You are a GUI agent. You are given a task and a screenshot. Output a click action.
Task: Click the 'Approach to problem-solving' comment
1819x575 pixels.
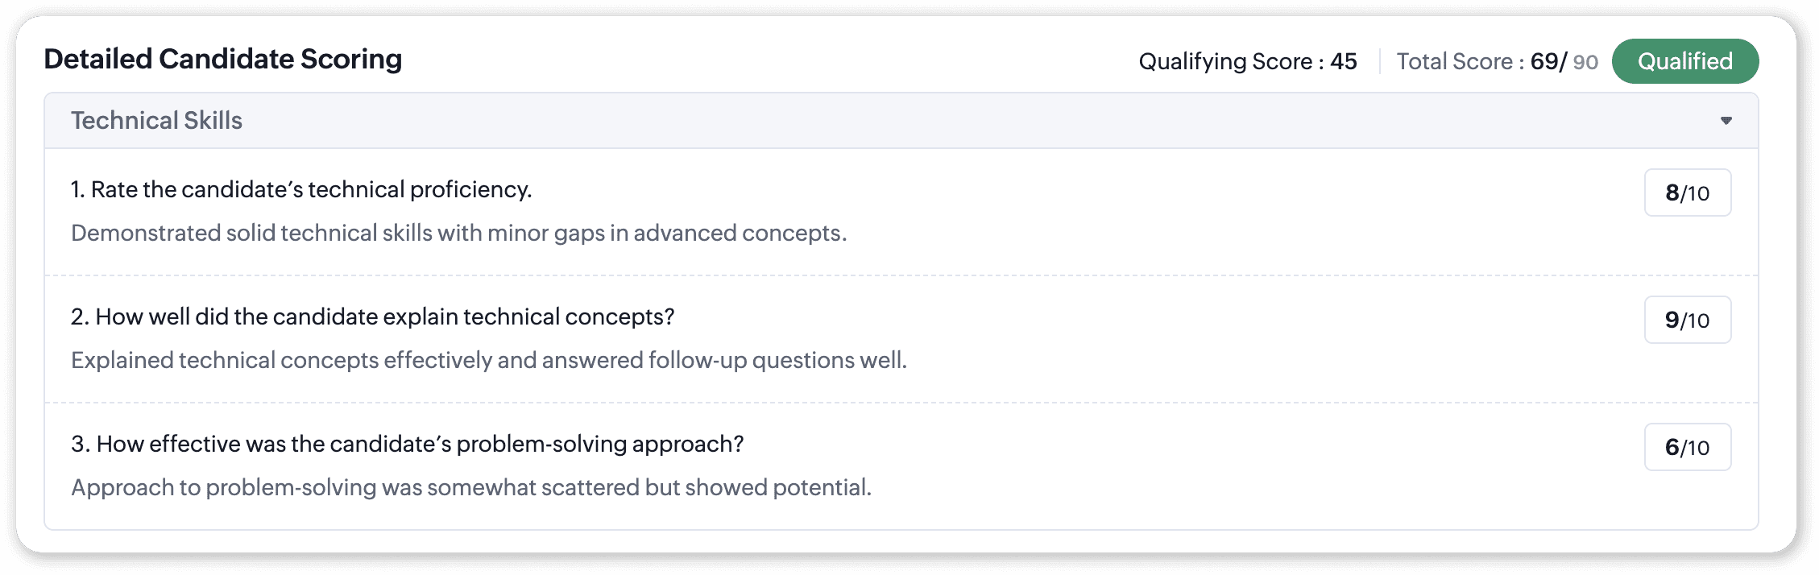[470, 487]
